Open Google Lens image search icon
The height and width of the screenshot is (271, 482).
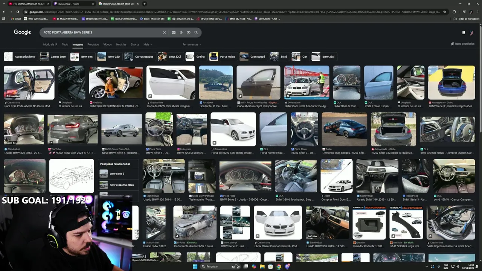coord(189,33)
